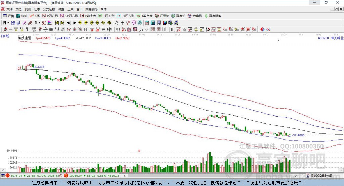
Task: Open the 9P四方形 tool
Action: pos(69,16)
